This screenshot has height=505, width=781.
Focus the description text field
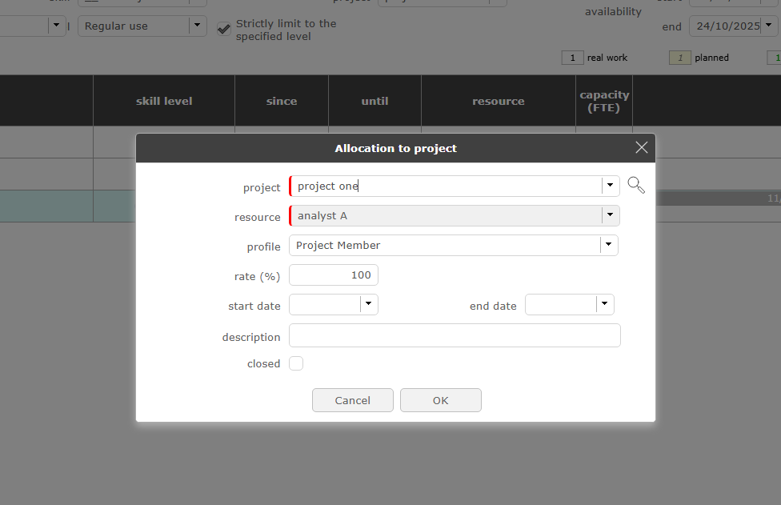click(454, 336)
